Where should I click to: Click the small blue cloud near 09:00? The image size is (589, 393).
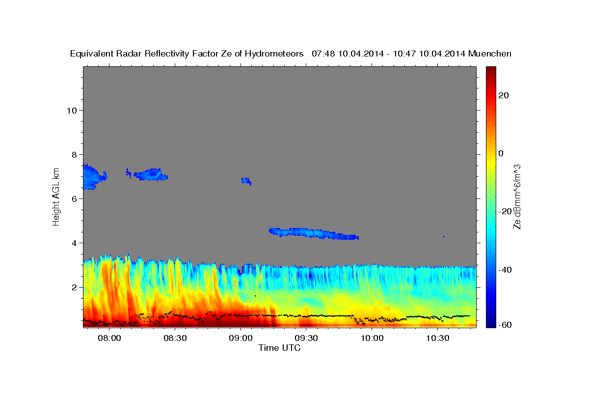click(246, 181)
